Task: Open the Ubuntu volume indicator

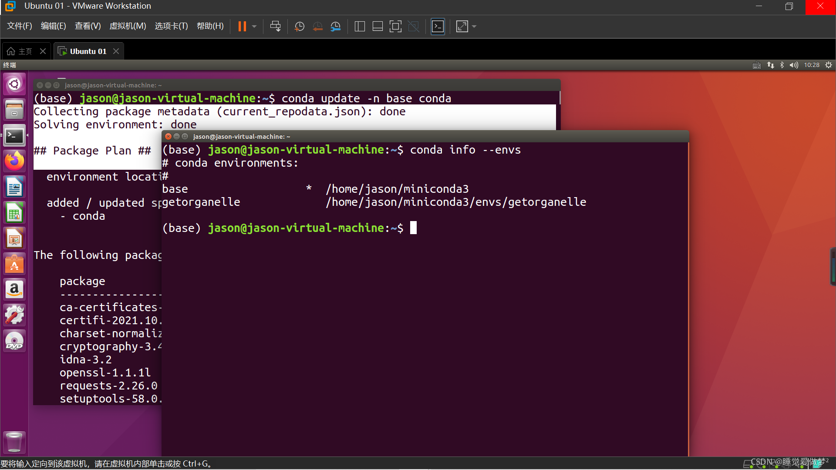Action: pyautogui.click(x=794, y=65)
